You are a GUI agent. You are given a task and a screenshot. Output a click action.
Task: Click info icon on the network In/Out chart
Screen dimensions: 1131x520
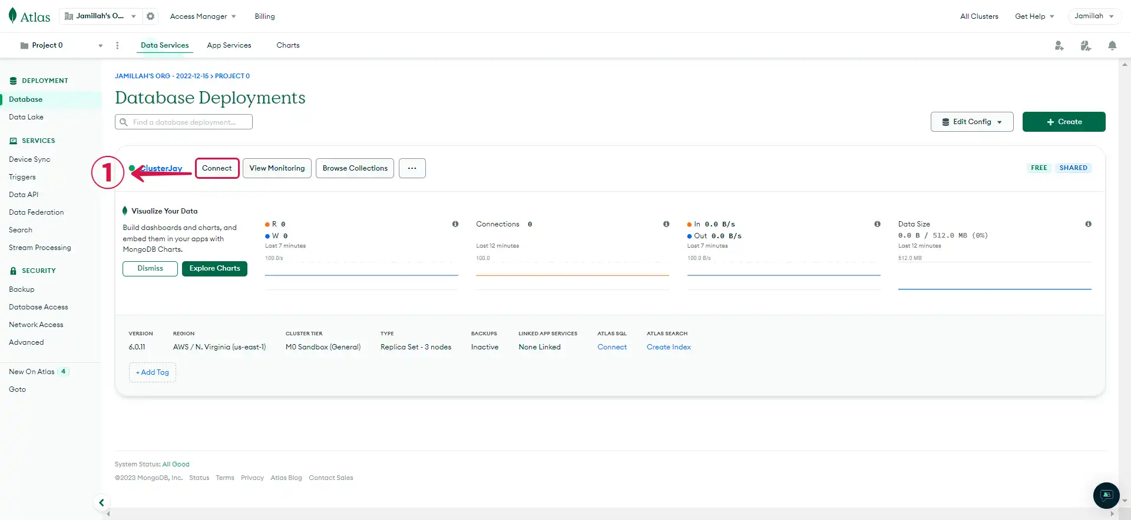pos(877,224)
